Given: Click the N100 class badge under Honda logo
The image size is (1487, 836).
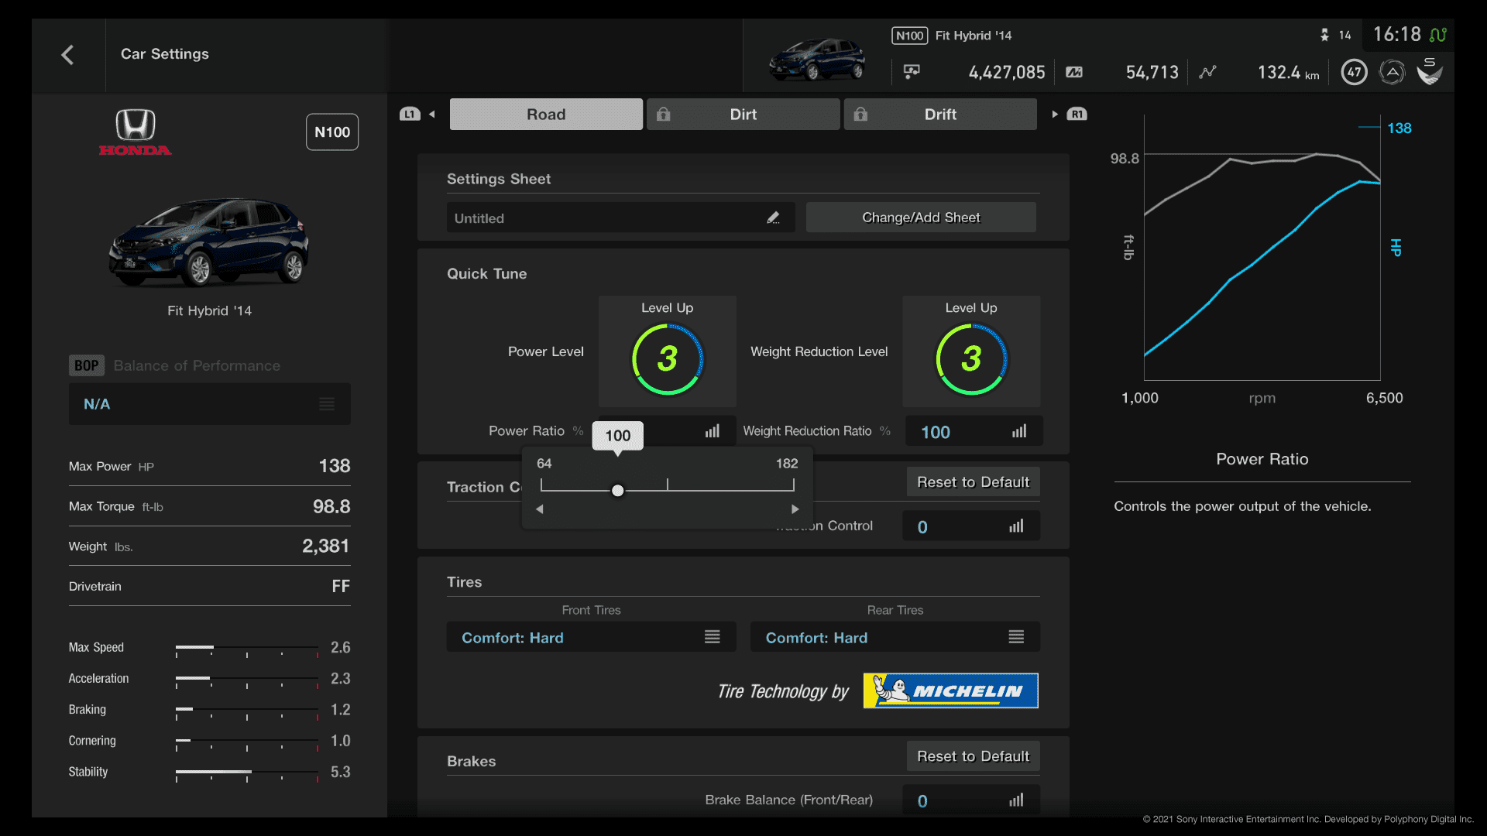Looking at the screenshot, I should 332,132.
